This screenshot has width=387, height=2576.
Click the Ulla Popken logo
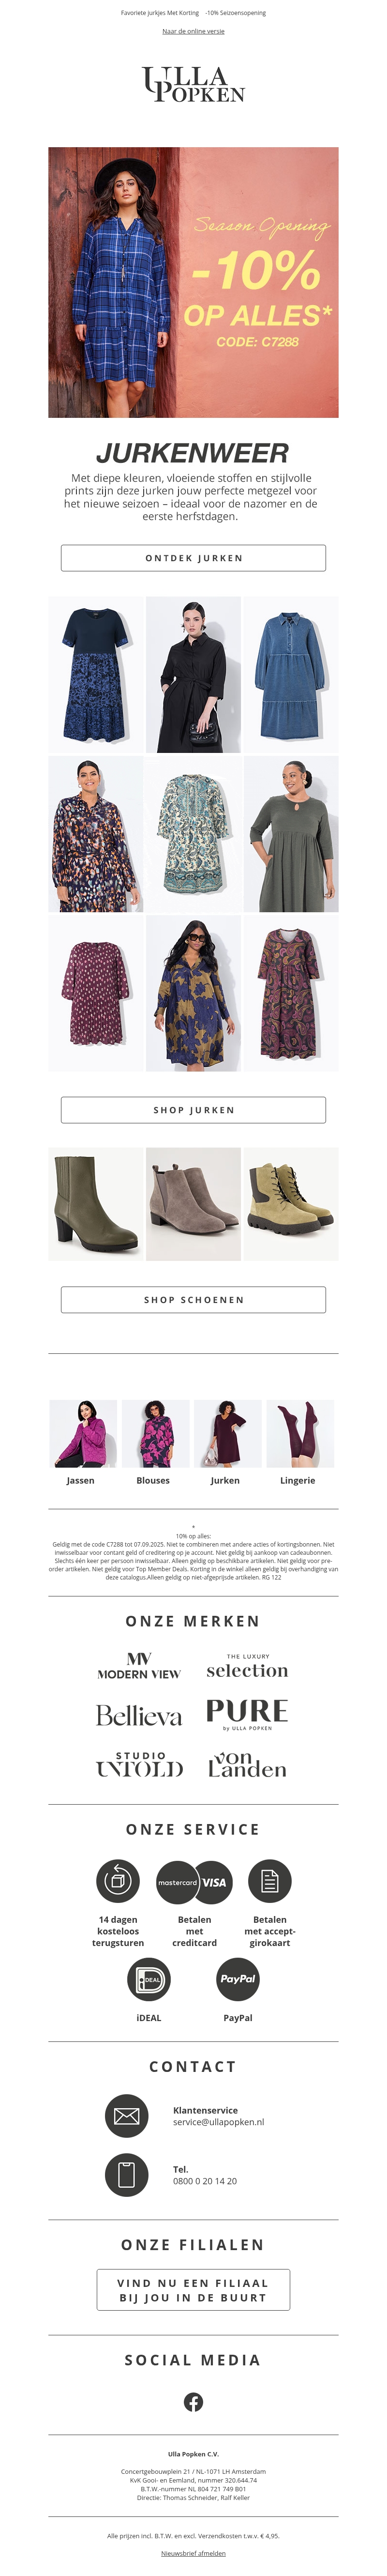click(193, 85)
